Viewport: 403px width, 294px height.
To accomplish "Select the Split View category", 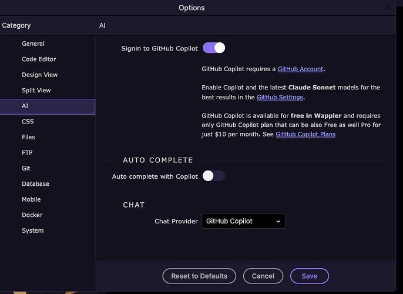I will pyautogui.click(x=36, y=91).
